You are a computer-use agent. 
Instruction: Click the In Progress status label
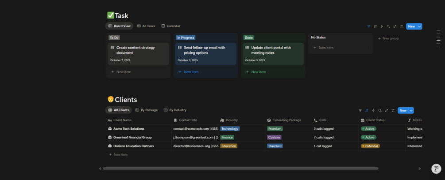click(186, 37)
